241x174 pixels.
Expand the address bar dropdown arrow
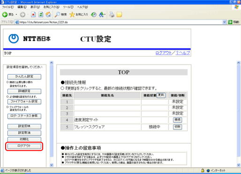(x=224, y=22)
